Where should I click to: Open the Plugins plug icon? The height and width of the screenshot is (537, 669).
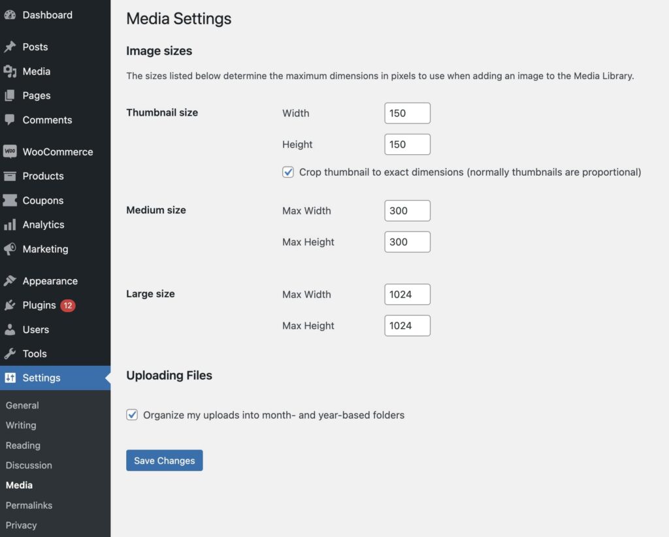tap(11, 304)
